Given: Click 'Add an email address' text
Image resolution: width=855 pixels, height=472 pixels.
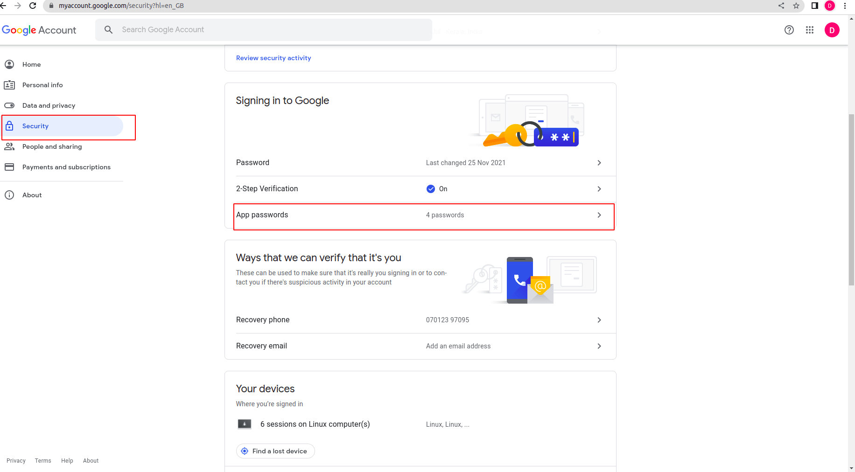Looking at the screenshot, I should [x=458, y=346].
